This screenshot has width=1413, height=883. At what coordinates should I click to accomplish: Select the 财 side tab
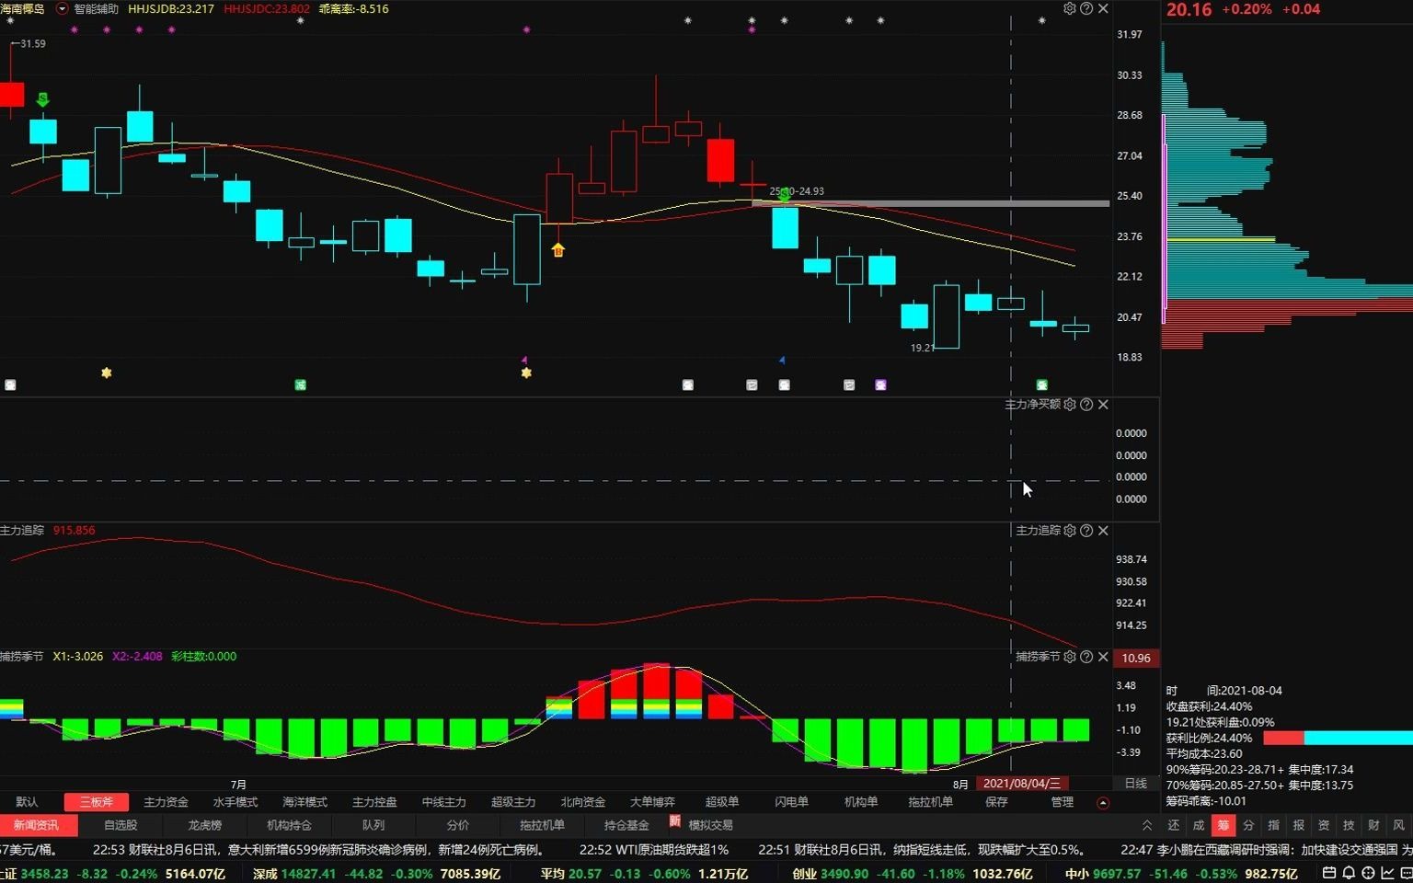1373,826
